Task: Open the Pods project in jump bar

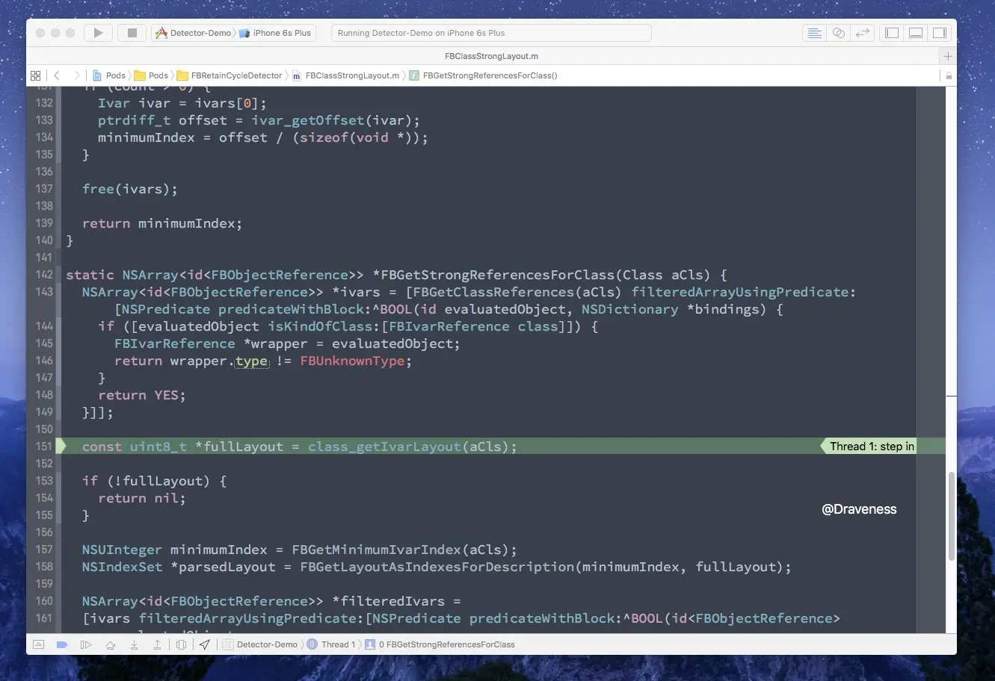Action: (x=109, y=75)
